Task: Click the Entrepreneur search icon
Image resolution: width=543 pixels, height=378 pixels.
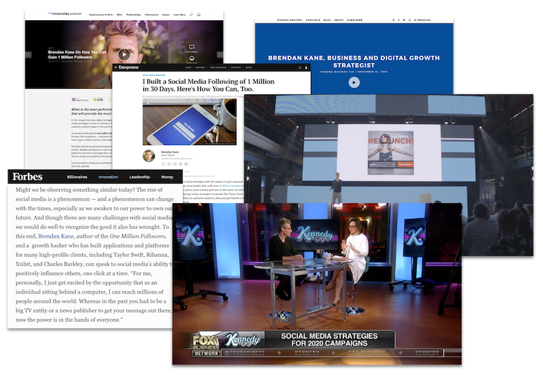Action: point(299,68)
